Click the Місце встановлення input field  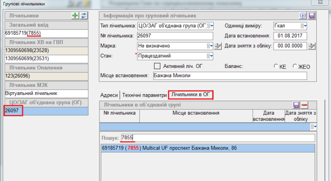click(x=229, y=76)
